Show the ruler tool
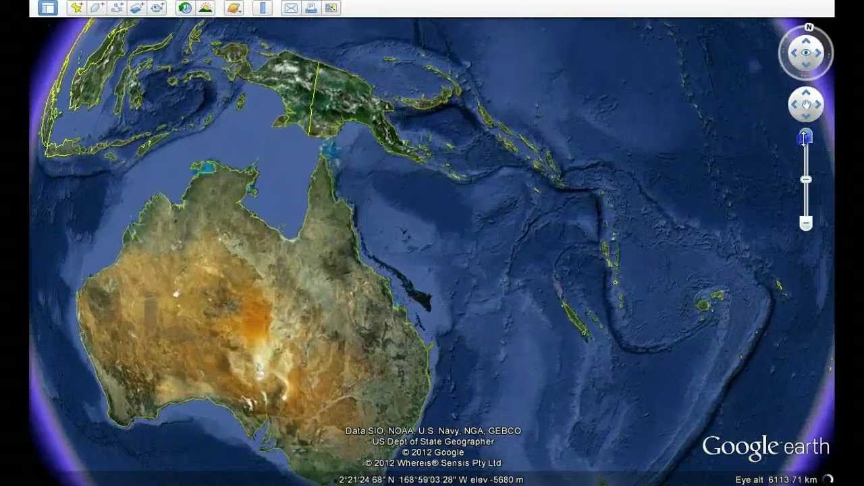The width and height of the screenshot is (864, 486). (x=263, y=8)
